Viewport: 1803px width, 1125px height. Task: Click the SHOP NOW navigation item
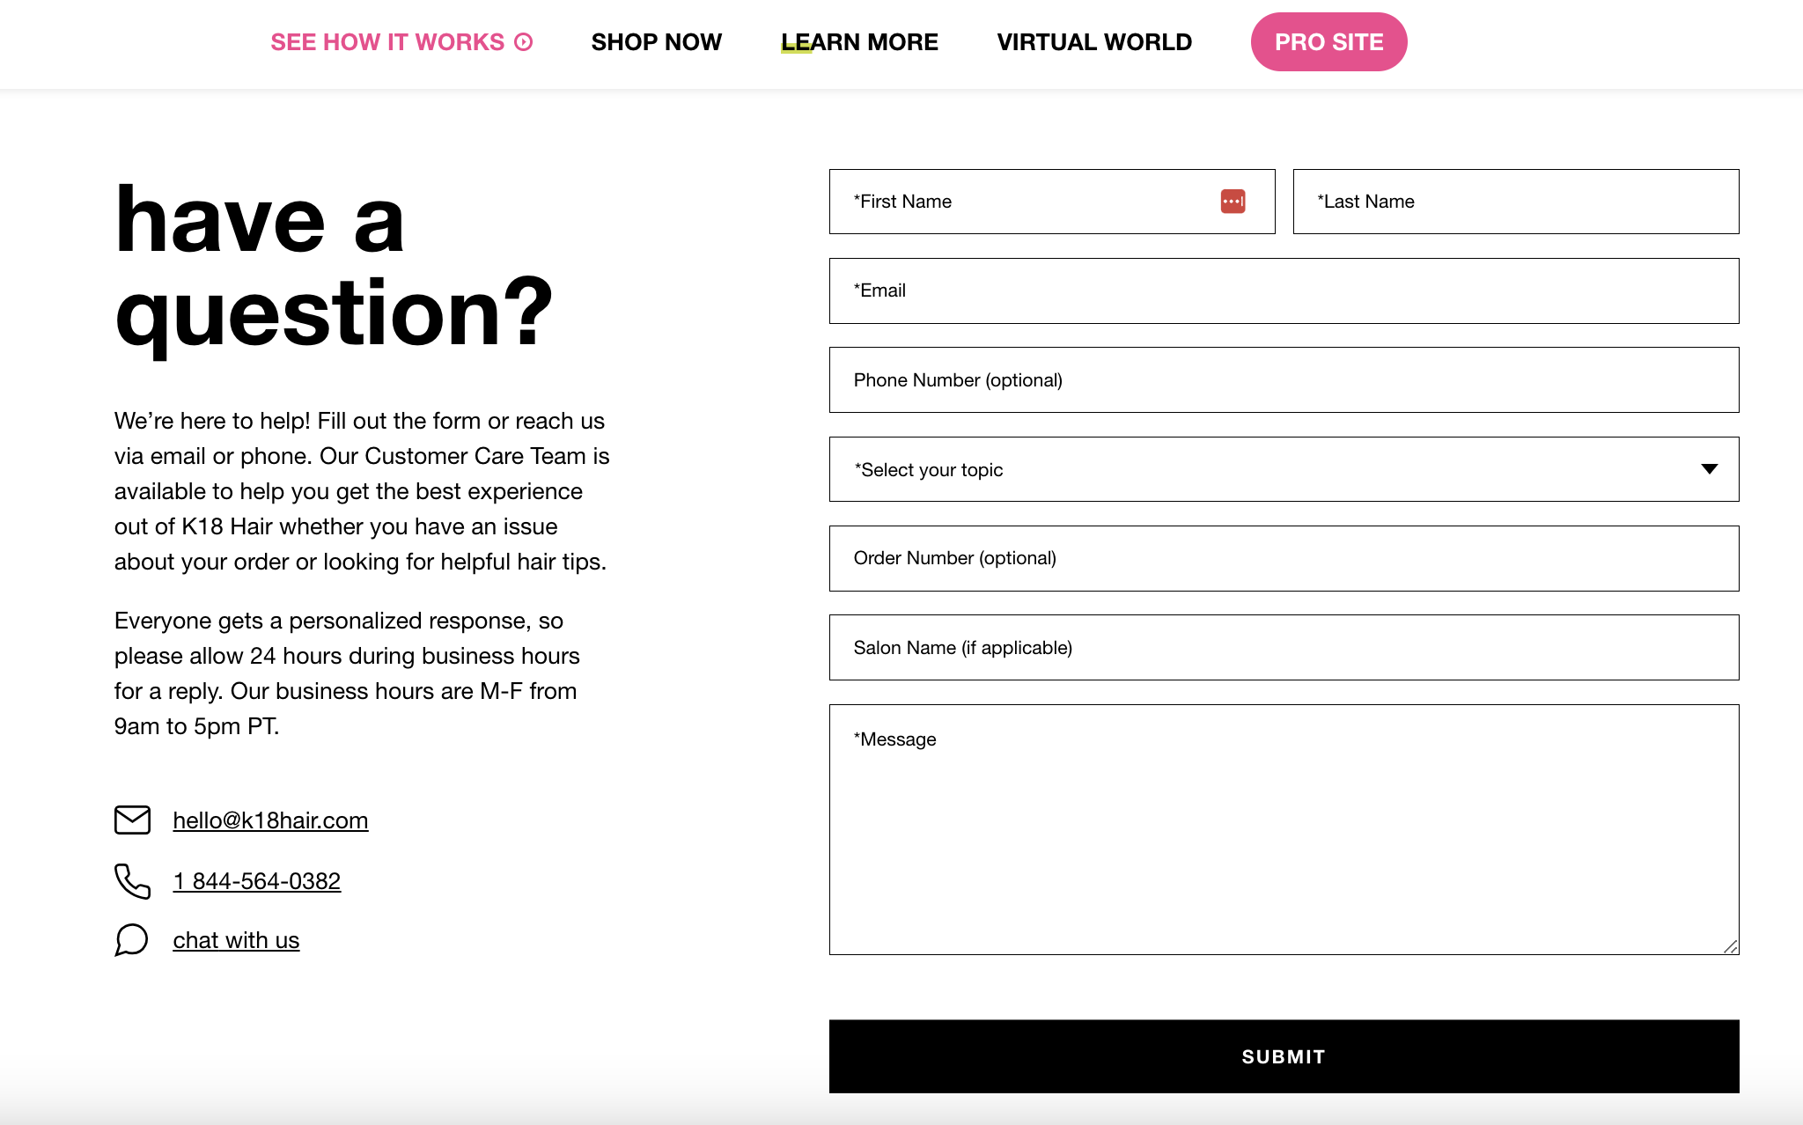(656, 41)
